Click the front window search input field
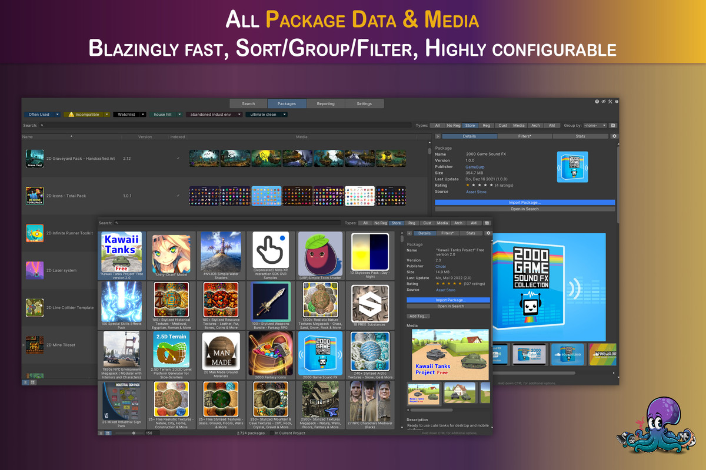Image resolution: width=706 pixels, height=470 pixels. (x=228, y=223)
